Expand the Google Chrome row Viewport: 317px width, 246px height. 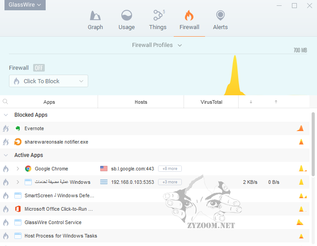pos(18,169)
